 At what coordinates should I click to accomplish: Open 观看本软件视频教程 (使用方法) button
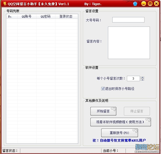coord(121,122)
